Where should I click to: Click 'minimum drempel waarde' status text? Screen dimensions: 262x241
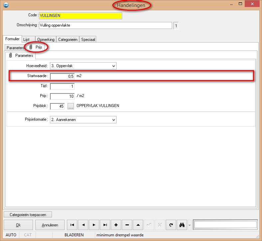pyautogui.click(x=120, y=235)
